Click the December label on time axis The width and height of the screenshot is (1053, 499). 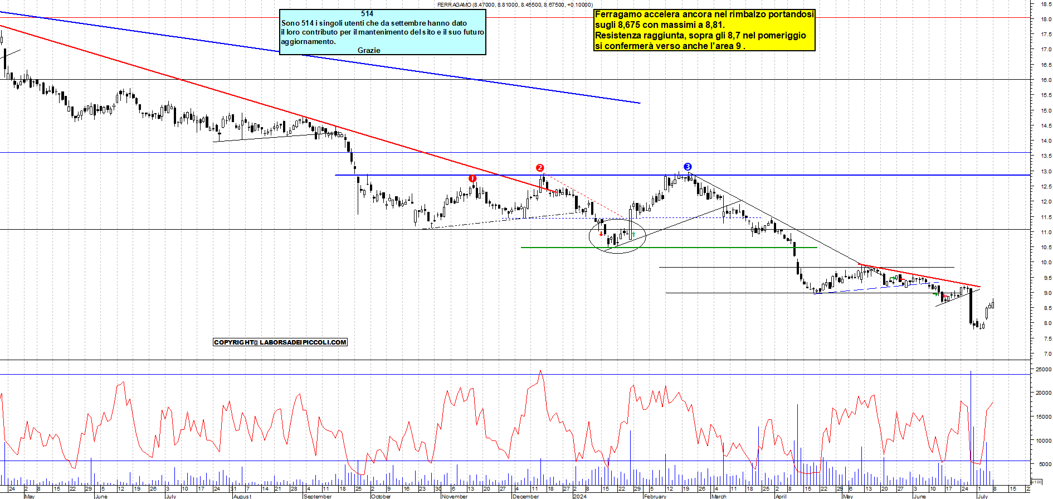[526, 496]
